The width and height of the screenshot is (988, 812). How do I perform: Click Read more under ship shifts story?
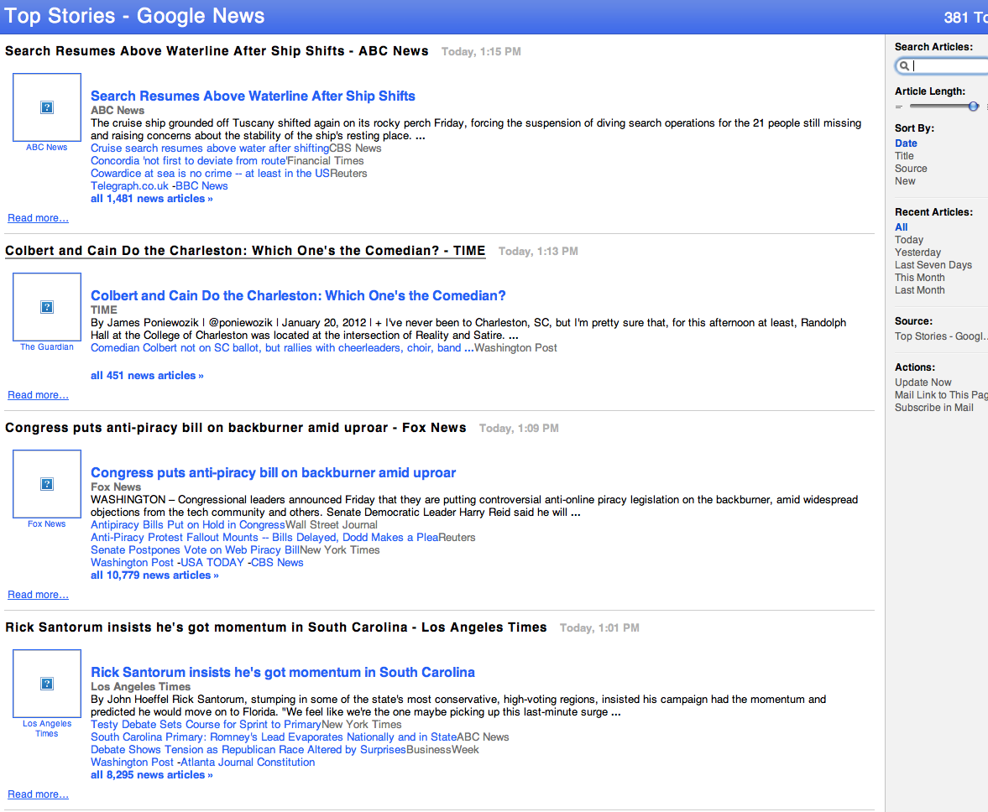tap(38, 218)
